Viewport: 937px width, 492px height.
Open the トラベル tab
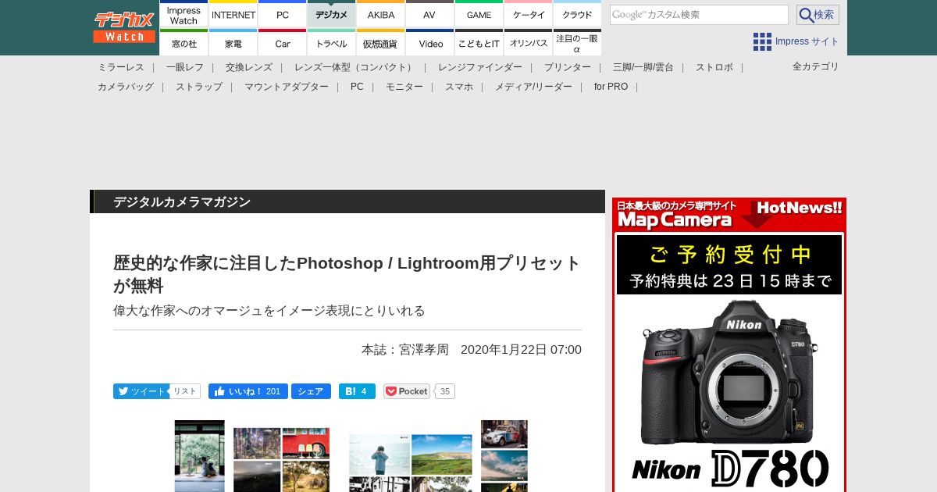pyautogui.click(x=332, y=43)
